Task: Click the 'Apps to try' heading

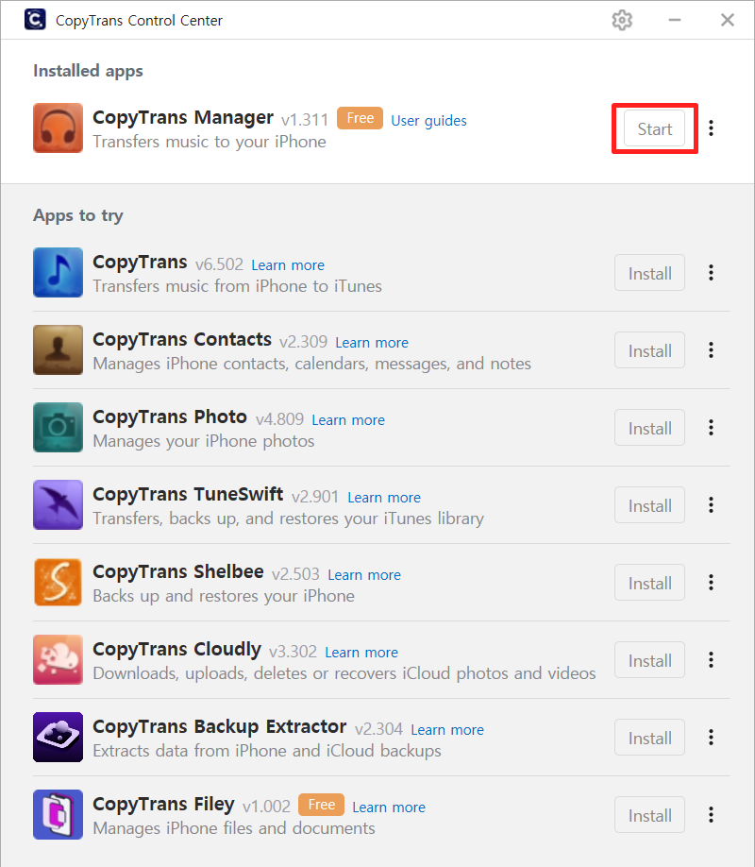Action: [x=78, y=215]
